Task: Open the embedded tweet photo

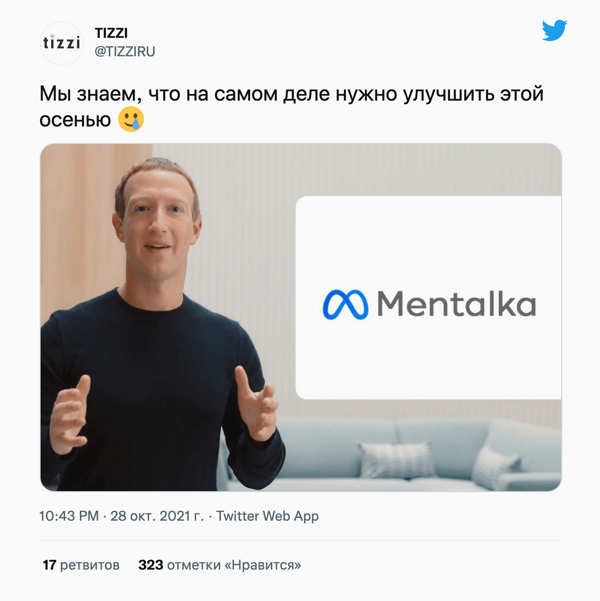Action: click(301, 317)
